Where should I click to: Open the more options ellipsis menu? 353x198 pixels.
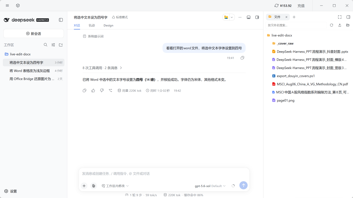(x=240, y=17)
